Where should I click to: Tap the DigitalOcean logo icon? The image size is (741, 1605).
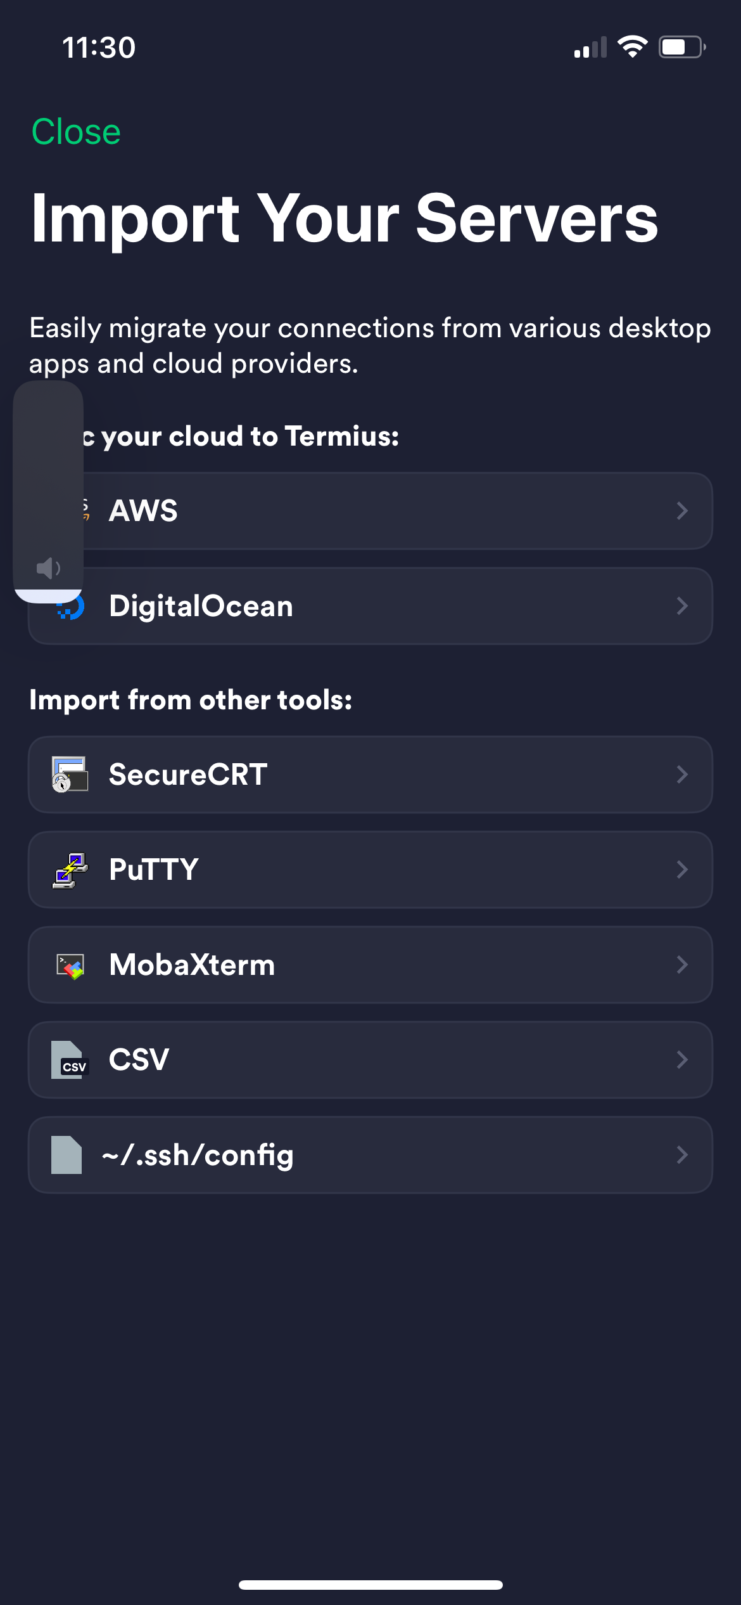[71, 605]
